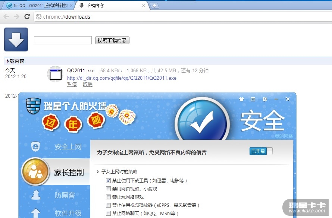
Task: Toggle the 已开启 parental control switch
Action: click(x=261, y=151)
